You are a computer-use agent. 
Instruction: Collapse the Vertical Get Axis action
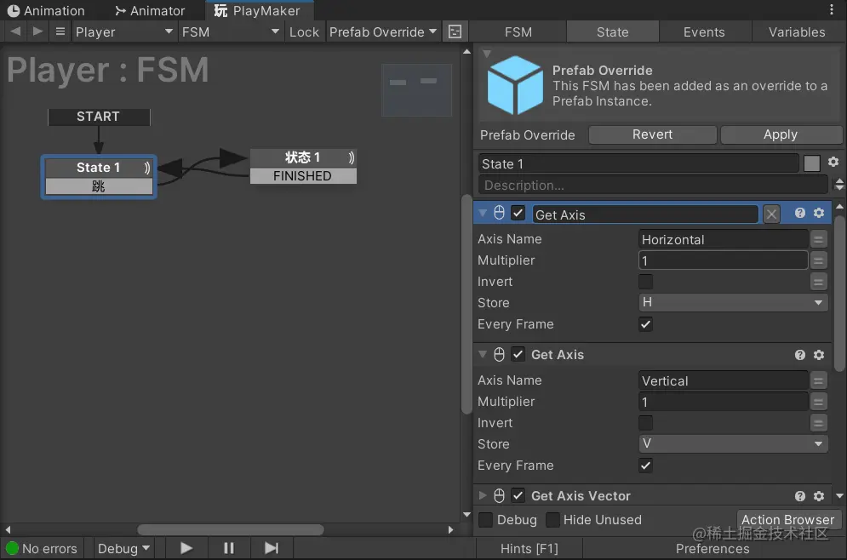pos(483,355)
